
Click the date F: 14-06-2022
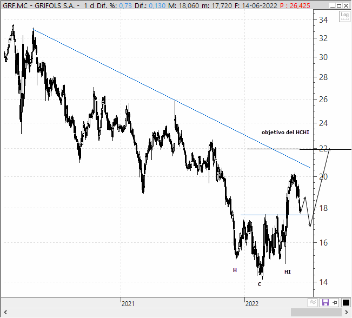pyautogui.click(x=256, y=5)
